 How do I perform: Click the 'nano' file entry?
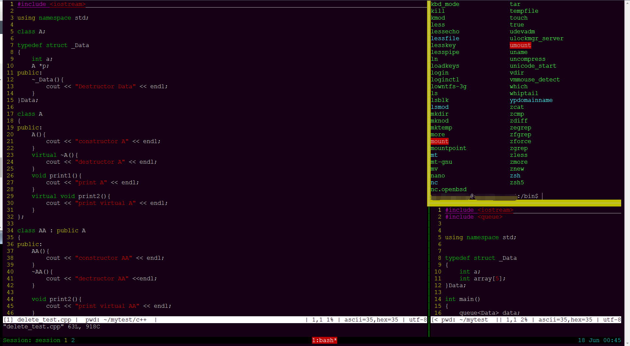coord(438,175)
